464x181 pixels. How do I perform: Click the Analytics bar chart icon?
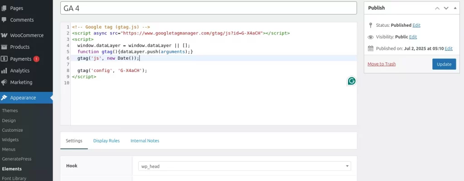point(4,71)
